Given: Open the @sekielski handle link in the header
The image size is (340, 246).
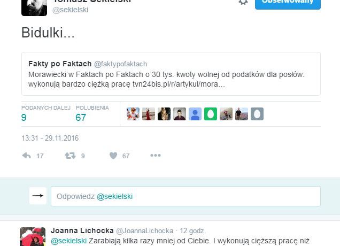Looking at the screenshot, I should tap(70, 10).
